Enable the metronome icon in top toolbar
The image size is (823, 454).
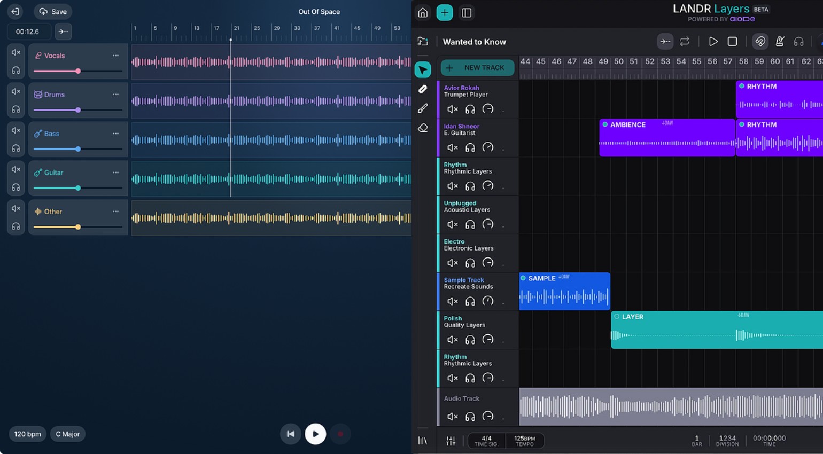coord(780,42)
